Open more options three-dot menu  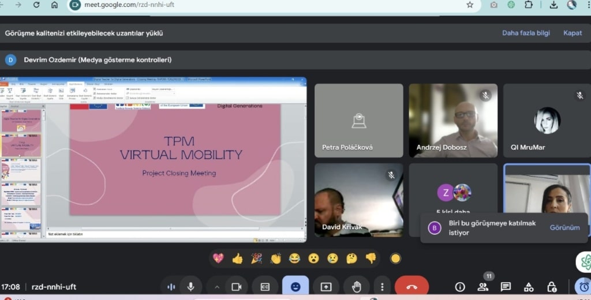tap(382, 286)
